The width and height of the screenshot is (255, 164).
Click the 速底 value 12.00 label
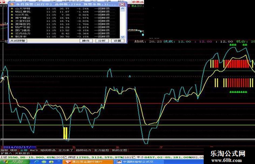[x=184, y=41]
